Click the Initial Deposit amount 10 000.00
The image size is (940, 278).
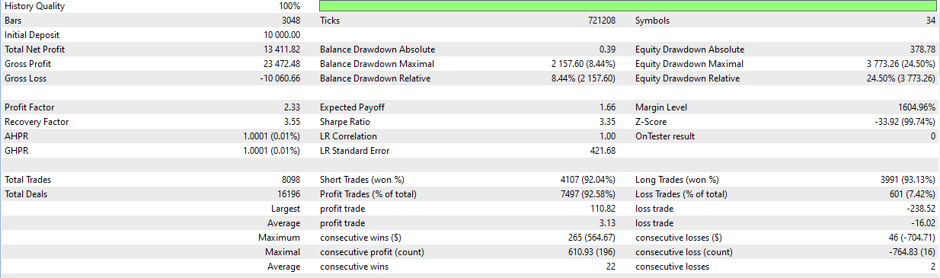tap(282, 35)
